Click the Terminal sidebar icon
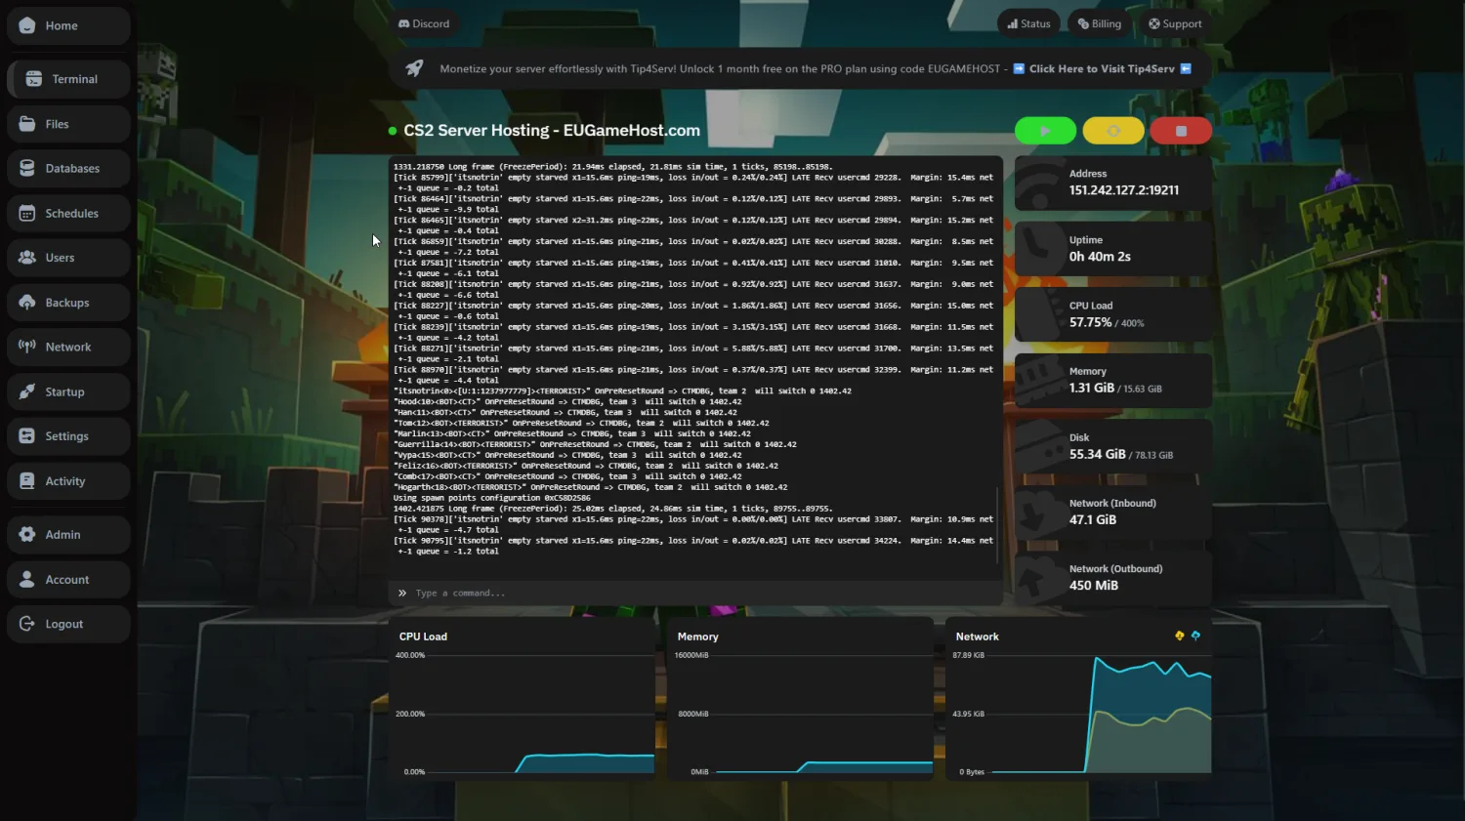The height and width of the screenshot is (821, 1465). pos(34,79)
